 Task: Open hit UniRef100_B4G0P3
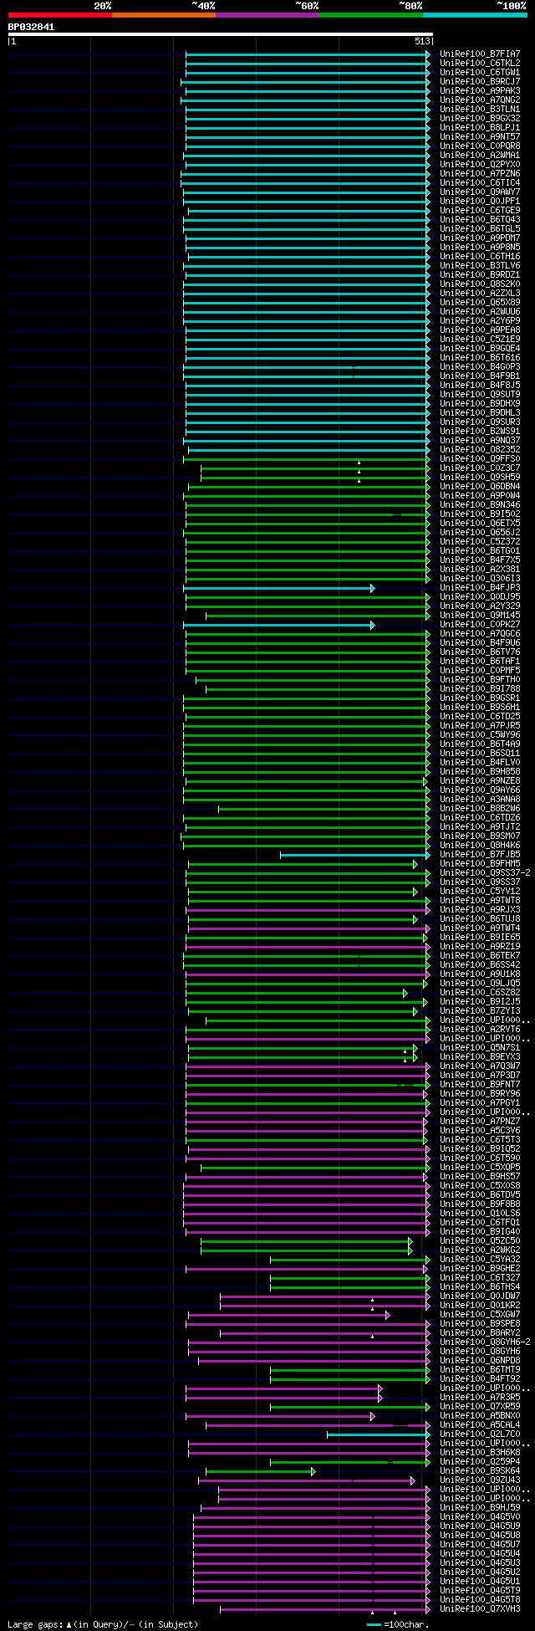480,366
